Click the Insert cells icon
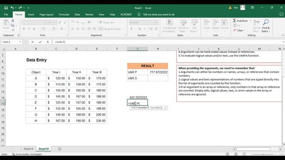285x160 pixels. [x=207, y=24]
